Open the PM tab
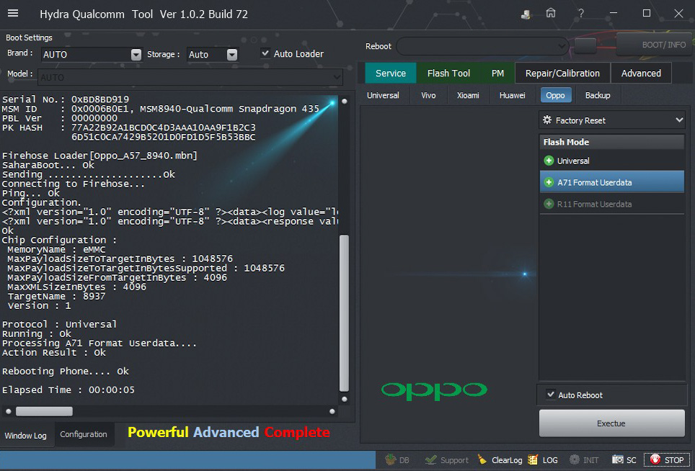The height and width of the screenshot is (471, 695). (497, 73)
